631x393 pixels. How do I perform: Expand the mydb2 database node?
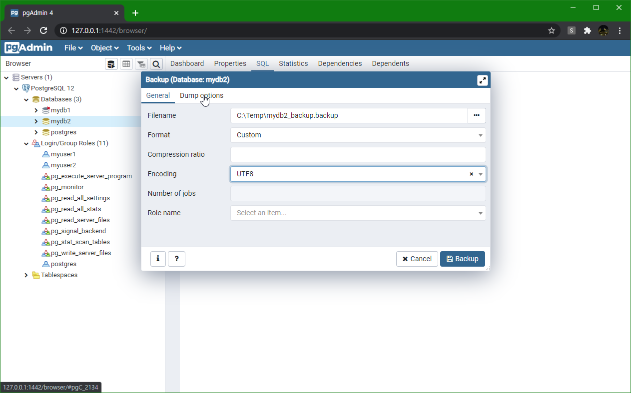click(x=36, y=121)
